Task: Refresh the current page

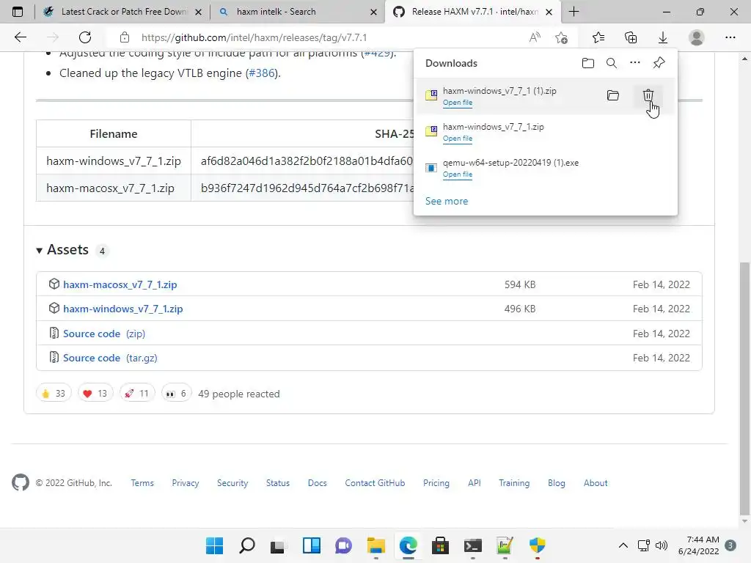Action: point(85,37)
